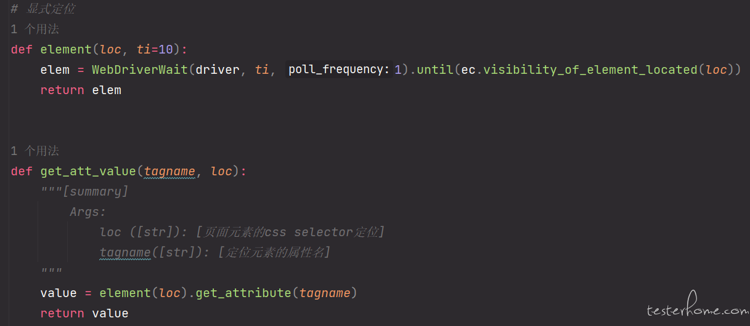The height and width of the screenshot is (326, 750).
Task: Click the WebDriverWait class name
Action: (x=140, y=70)
